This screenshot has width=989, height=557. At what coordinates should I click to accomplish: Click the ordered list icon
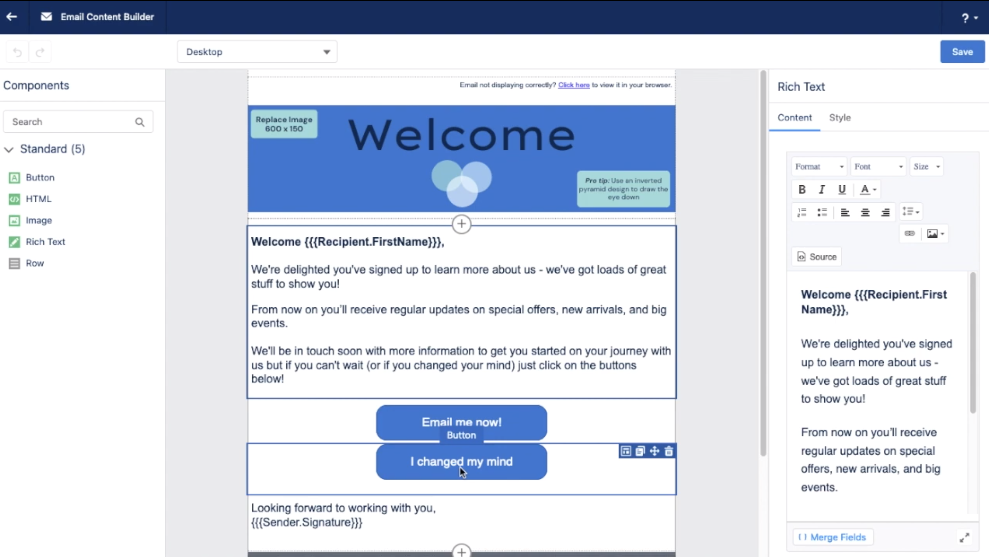point(802,212)
